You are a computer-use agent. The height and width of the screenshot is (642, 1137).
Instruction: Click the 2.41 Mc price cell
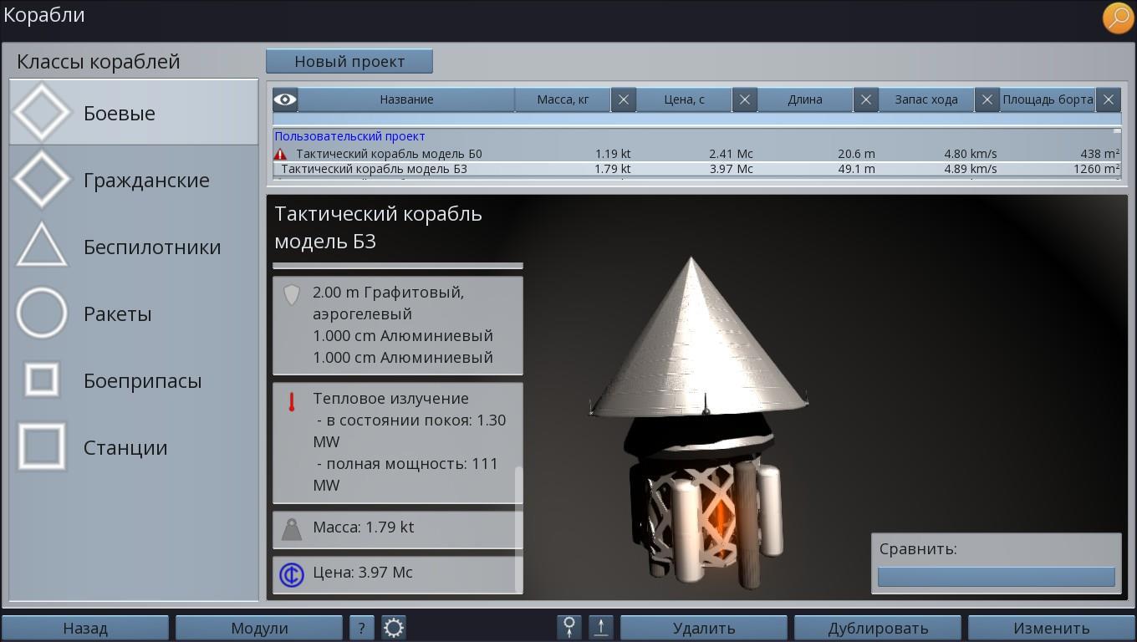click(x=731, y=154)
